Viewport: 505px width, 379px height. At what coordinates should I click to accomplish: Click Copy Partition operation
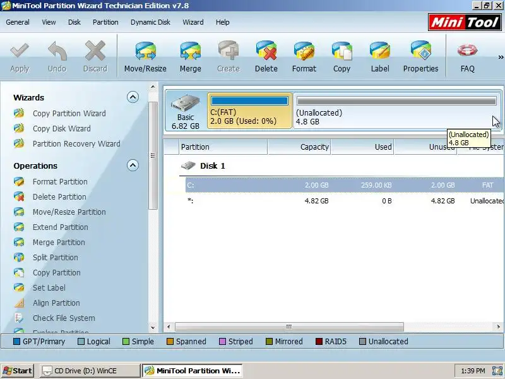[x=56, y=273]
